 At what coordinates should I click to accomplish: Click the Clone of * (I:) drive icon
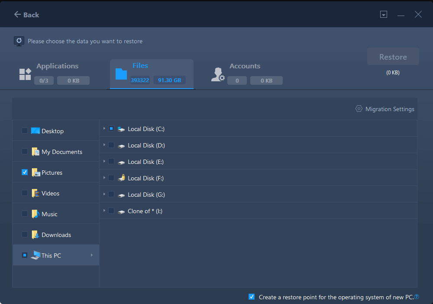point(121,212)
